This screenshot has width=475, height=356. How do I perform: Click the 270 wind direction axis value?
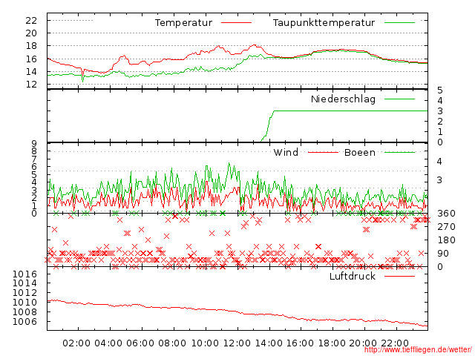tap(446, 227)
